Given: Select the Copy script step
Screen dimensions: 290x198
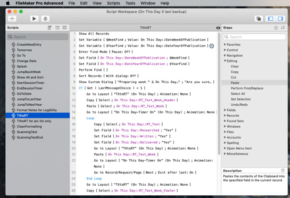Looking at the screenshot, I should [x=235, y=72].
